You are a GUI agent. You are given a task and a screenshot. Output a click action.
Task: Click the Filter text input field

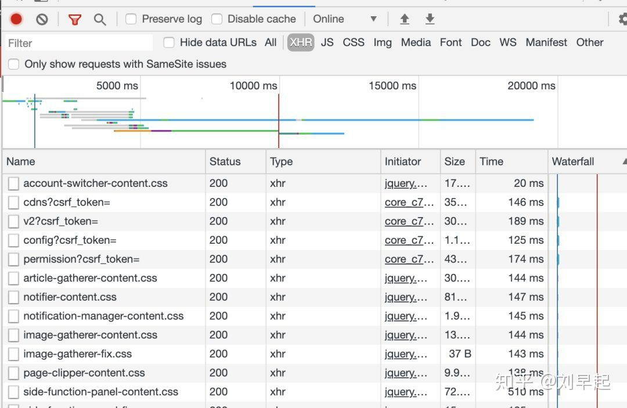(x=79, y=43)
